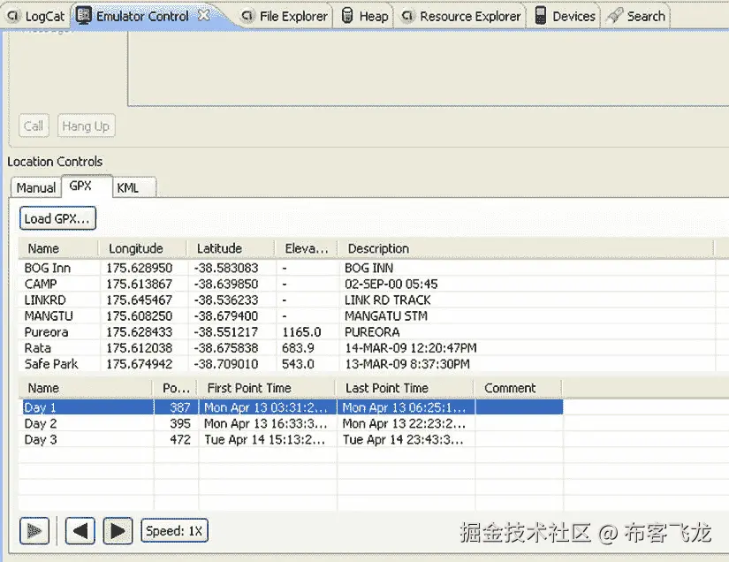The image size is (729, 562).
Task: Click the LogCat tab icon
Action: (13, 16)
